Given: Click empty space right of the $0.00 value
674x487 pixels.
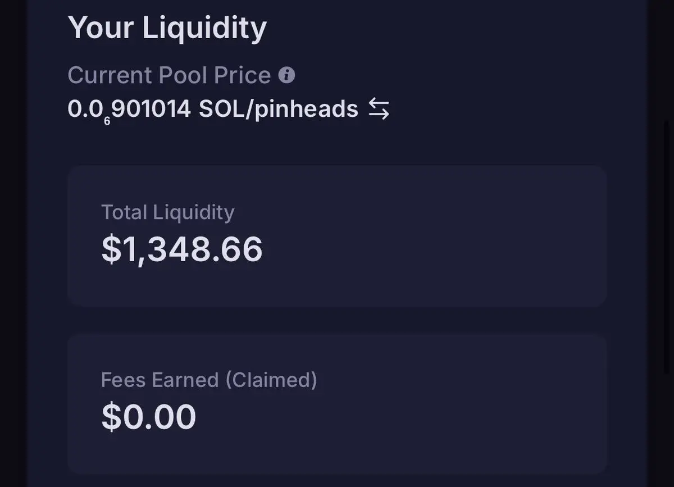Looking at the screenshot, I should pos(393,416).
